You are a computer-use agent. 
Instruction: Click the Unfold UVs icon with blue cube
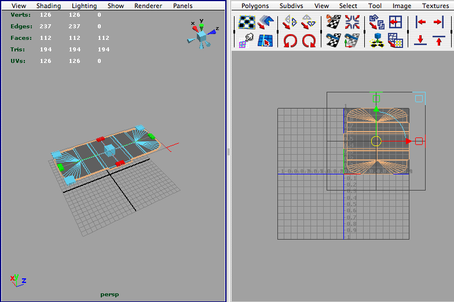pyautogui.click(x=376, y=40)
